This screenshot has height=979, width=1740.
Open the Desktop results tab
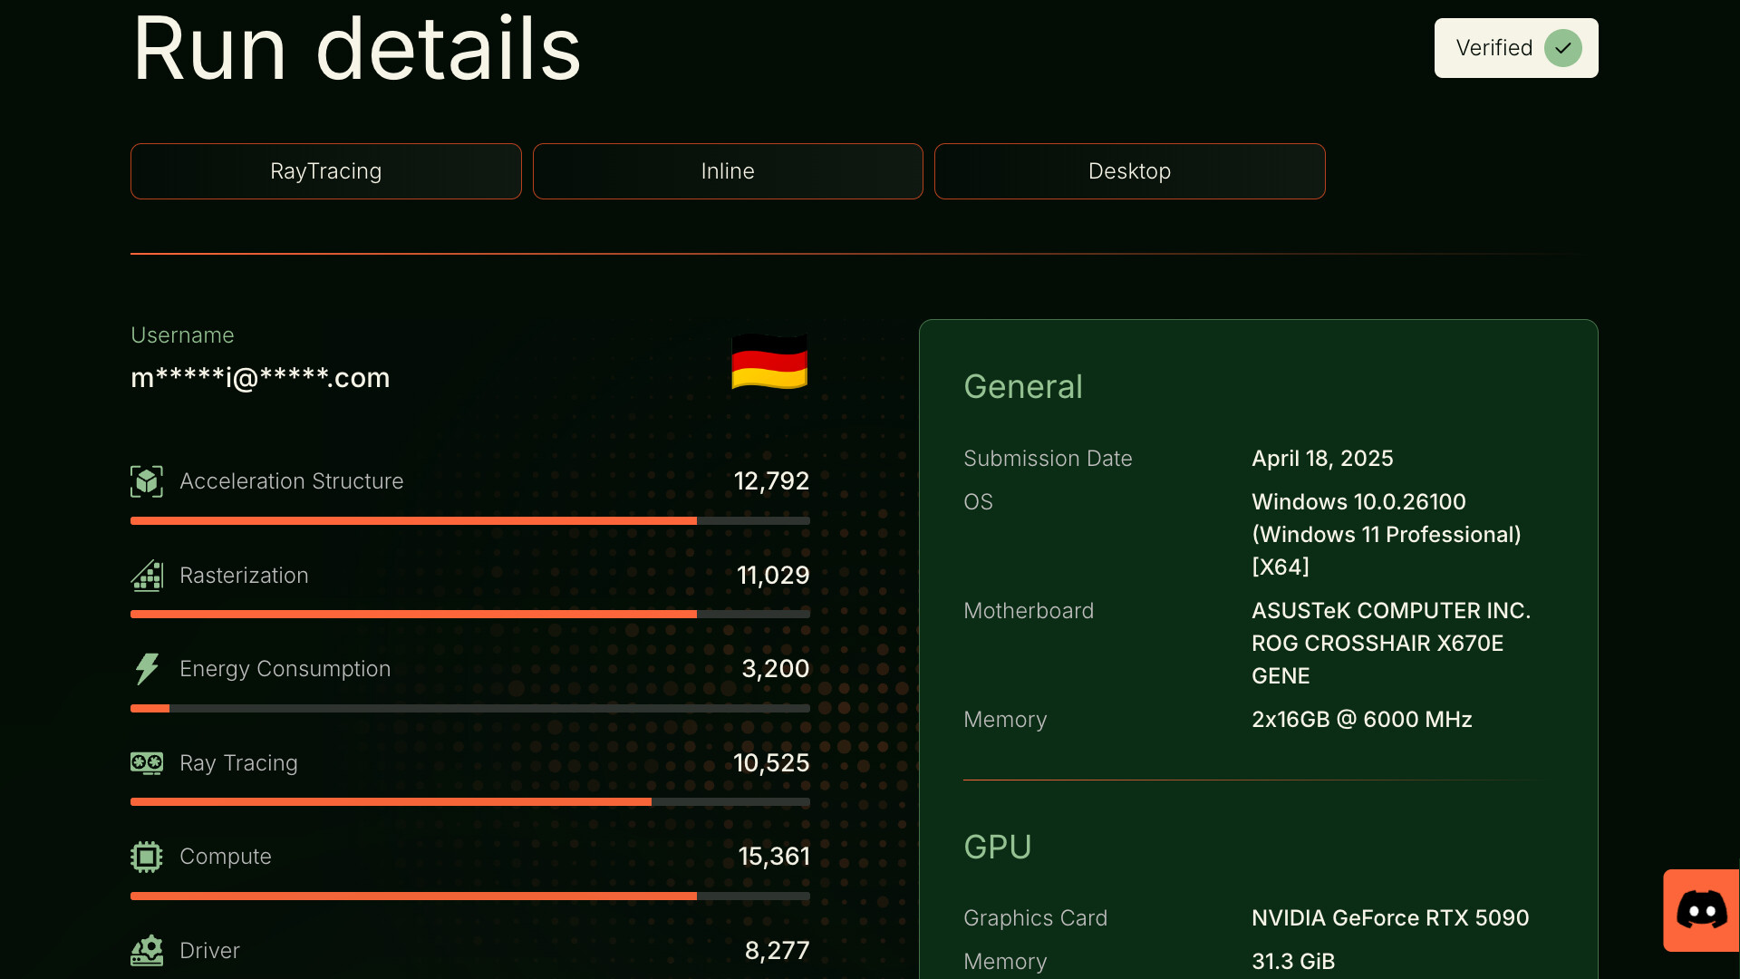(1129, 170)
